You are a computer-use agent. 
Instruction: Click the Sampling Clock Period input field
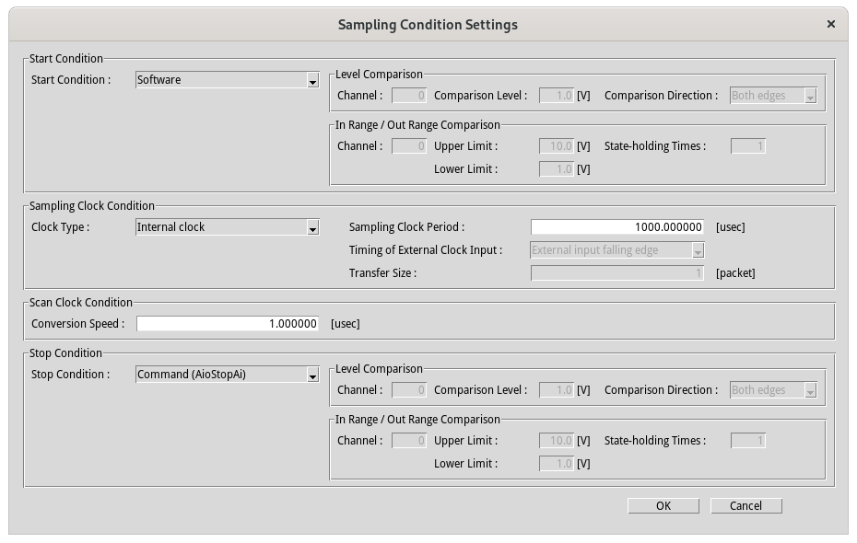click(617, 227)
